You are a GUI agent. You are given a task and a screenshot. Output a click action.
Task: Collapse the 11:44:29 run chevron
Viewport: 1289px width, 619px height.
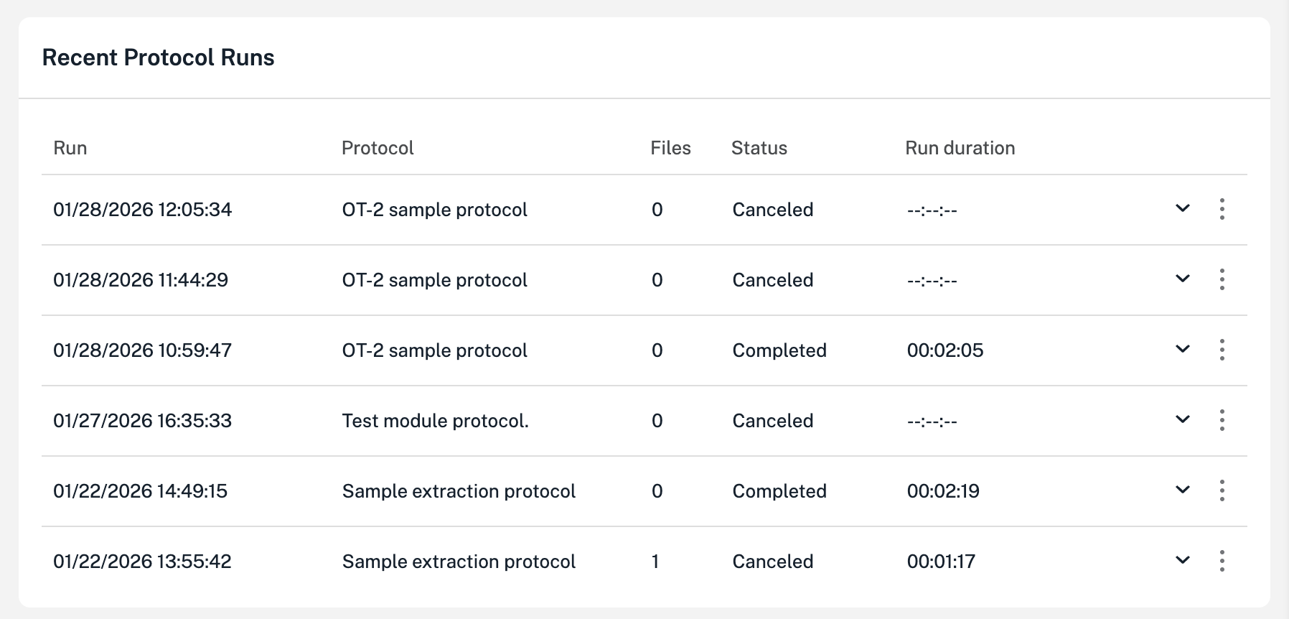[1181, 279]
